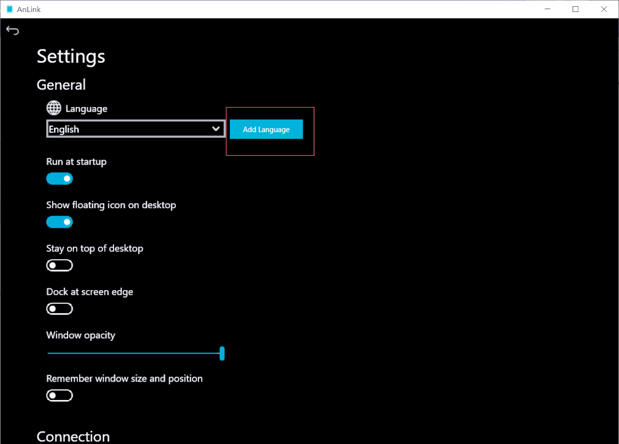Click the Settings page title
619x444 pixels.
[x=71, y=57]
